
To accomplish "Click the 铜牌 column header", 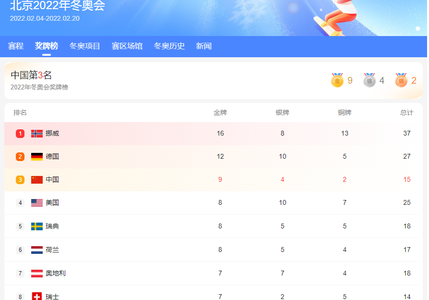I will click(345, 112).
